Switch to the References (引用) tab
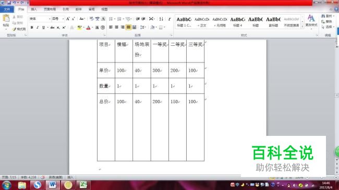Screen dimensions: 339x190 click(66, 9)
